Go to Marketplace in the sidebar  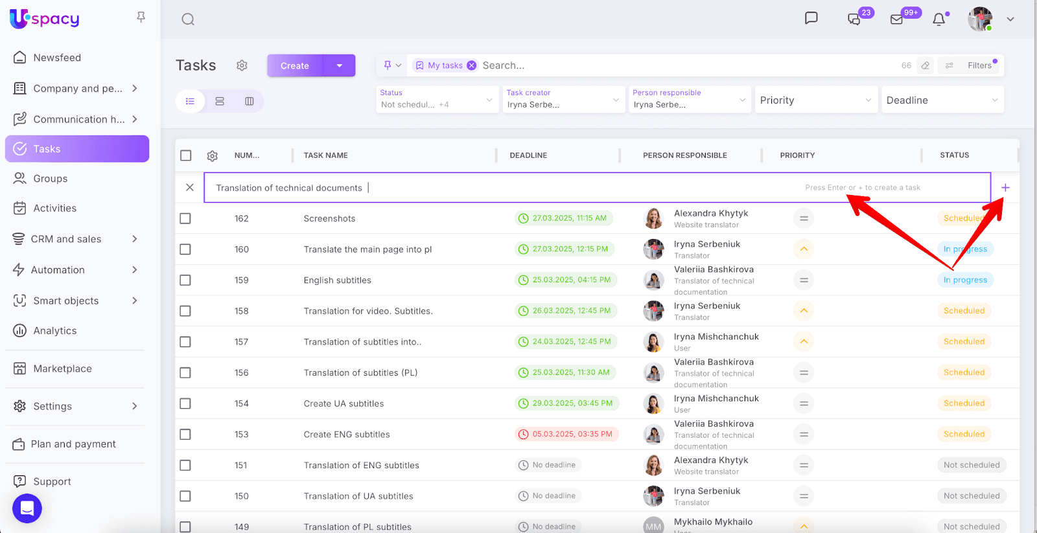[x=62, y=369]
